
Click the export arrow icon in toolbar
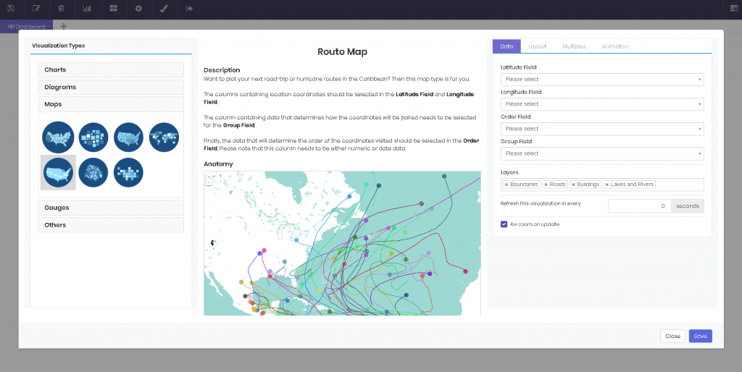click(189, 9)
